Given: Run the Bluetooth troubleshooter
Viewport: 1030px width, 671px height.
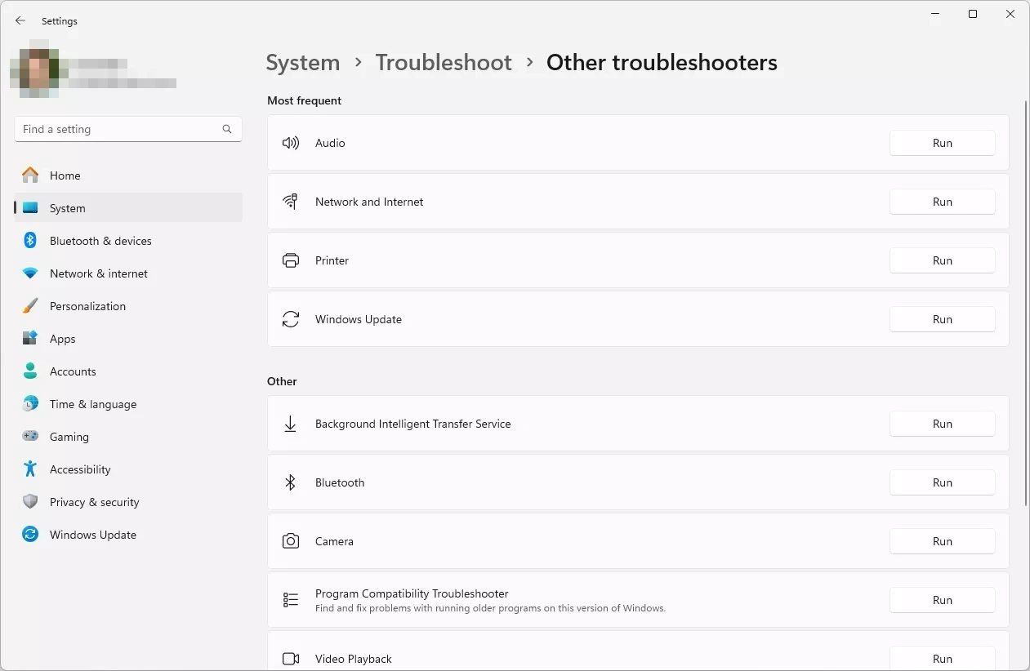Looking at the screenshot, I should click(x=942, y=482).
